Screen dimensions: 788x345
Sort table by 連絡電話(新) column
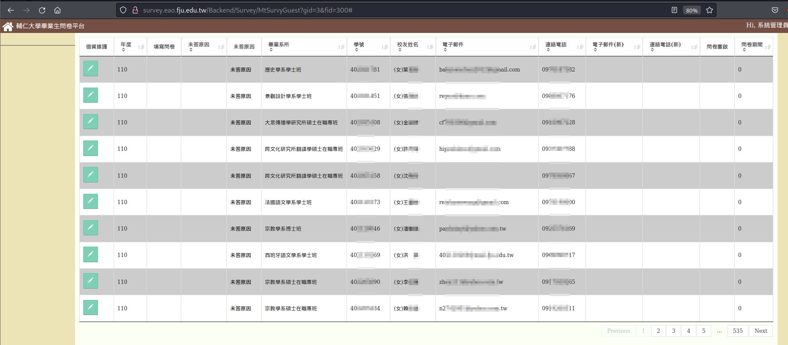click(x=671, y=46)
